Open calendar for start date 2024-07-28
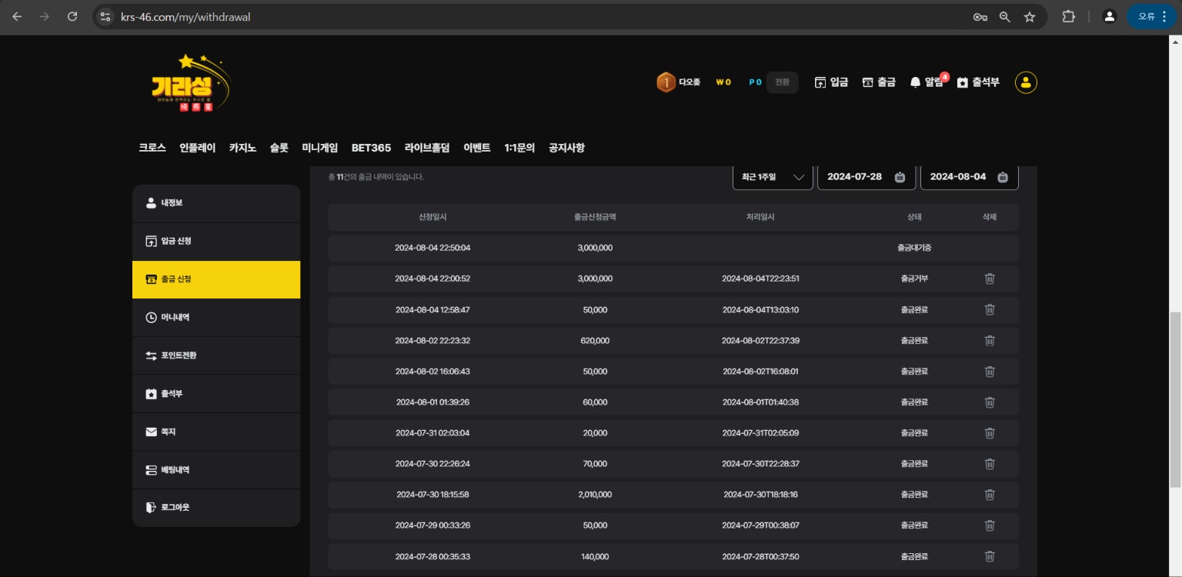Viewport: 1182px width, 577px height. (x=900, y=177)
